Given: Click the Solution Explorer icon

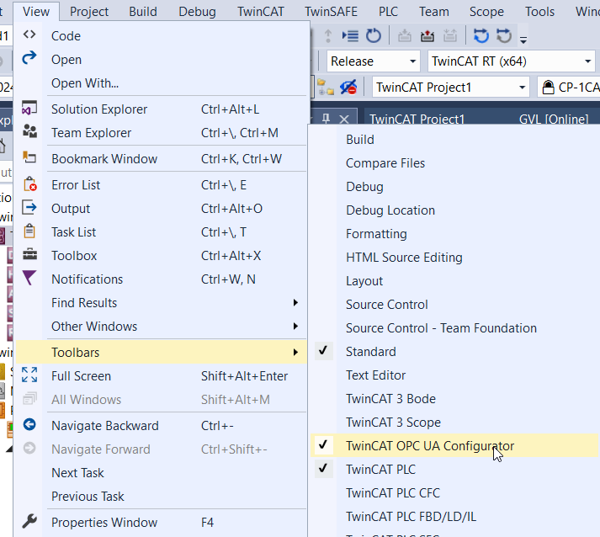Looking at the screenshot, I should coord(29,108).
